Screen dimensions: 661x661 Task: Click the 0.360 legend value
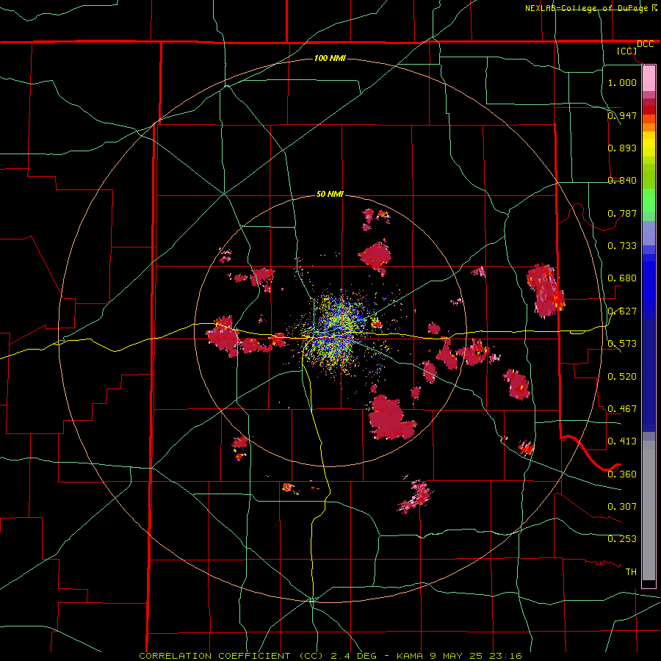(x=622, y=474)
